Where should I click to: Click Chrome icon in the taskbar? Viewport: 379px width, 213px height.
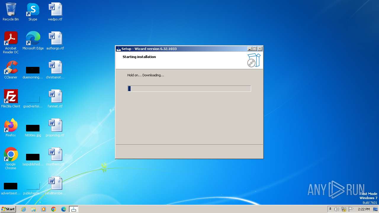coord(54,209)
